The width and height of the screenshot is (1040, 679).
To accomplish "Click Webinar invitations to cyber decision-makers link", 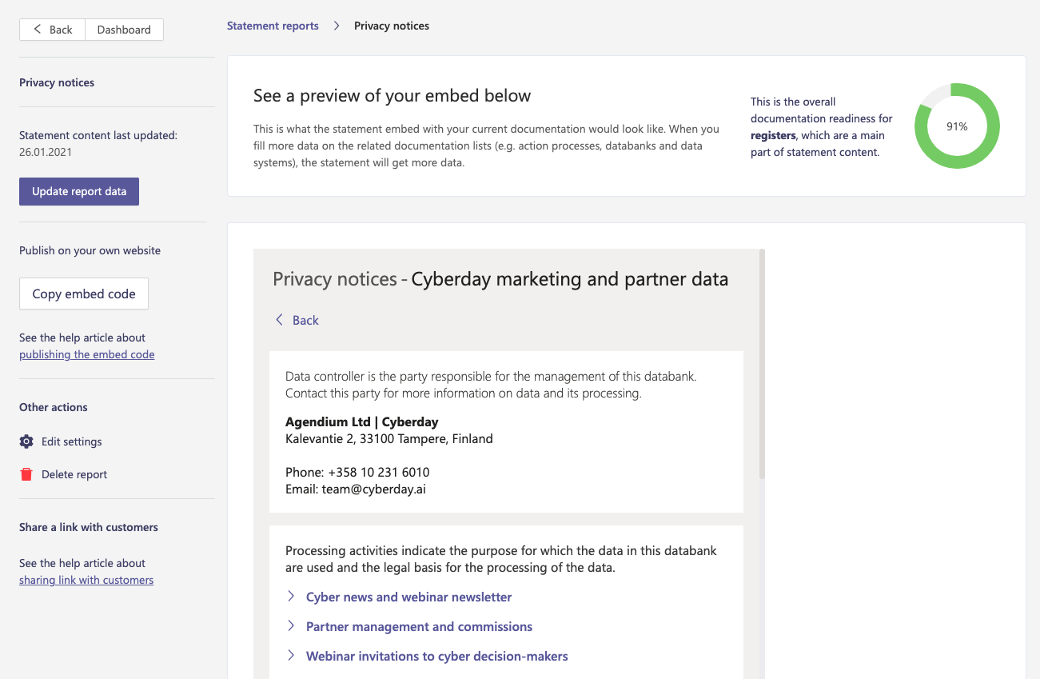I will click(437, 656).
